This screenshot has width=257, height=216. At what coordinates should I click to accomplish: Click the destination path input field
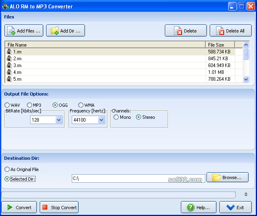[138, 178]
